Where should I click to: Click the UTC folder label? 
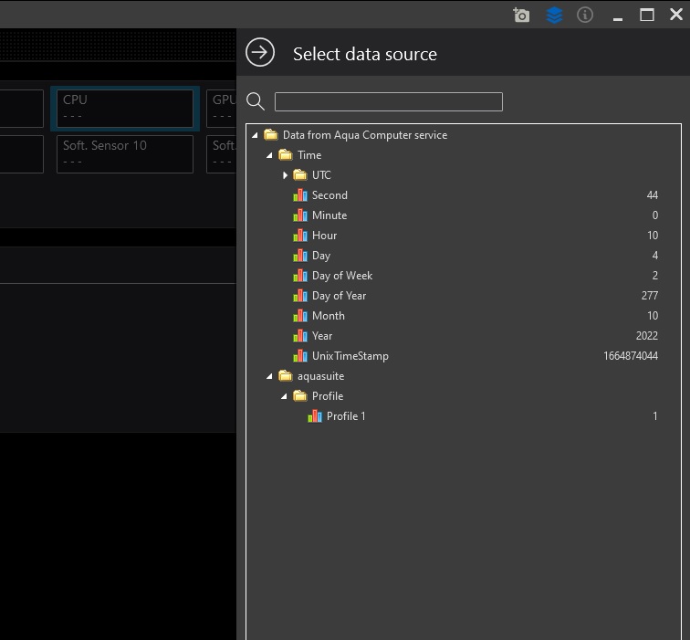click(x=321, y=175)
